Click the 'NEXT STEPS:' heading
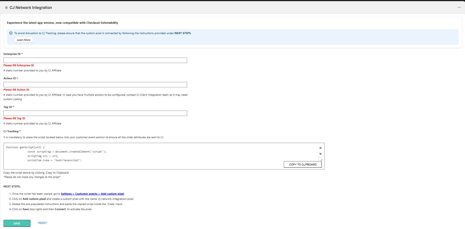This screenshot has height=229, width=465. (x=12, y=187)
